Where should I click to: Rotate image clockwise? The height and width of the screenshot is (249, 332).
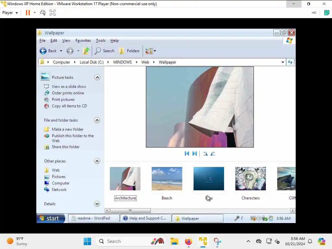click(205, 154)
